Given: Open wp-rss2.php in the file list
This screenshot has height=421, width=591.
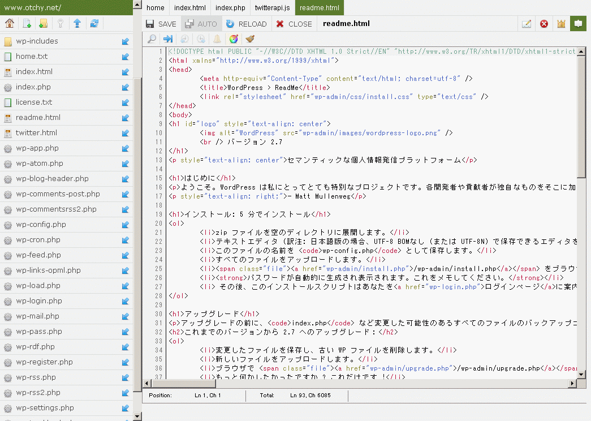Looking at the screenshot, I should (x=38, y=392).
